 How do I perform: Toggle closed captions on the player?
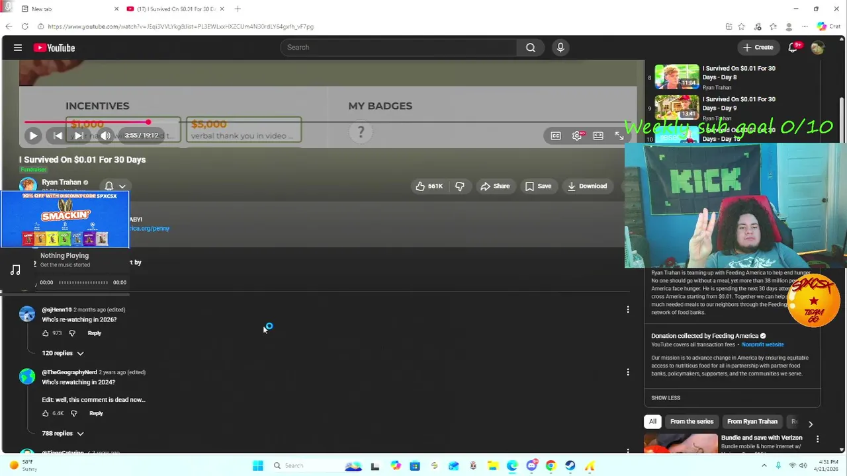point(556,136)
